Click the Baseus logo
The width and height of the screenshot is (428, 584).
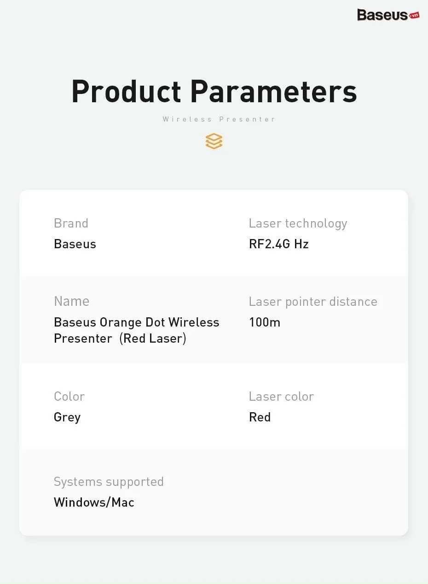[x=382, y=15]
